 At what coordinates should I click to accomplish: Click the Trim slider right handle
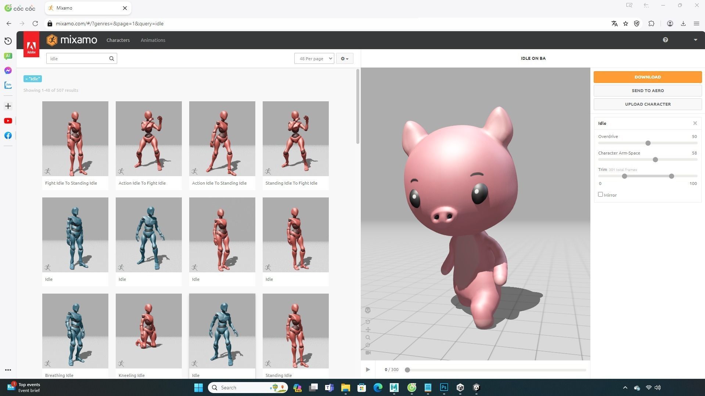pyautogui.click(x=672, y=176)
